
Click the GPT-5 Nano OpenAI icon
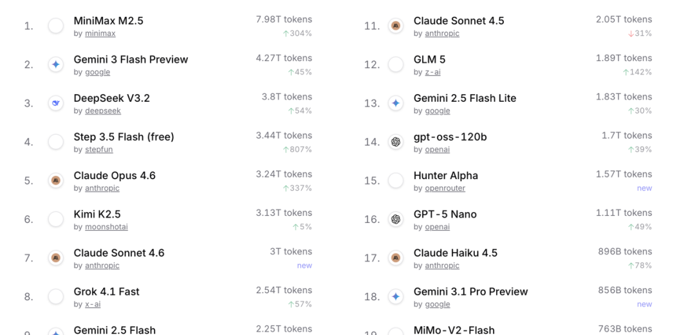[x=396, y=219]
